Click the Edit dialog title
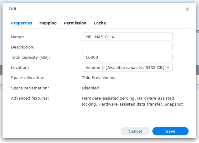This screenshot has width=199, height=143. tap(12, 9)
